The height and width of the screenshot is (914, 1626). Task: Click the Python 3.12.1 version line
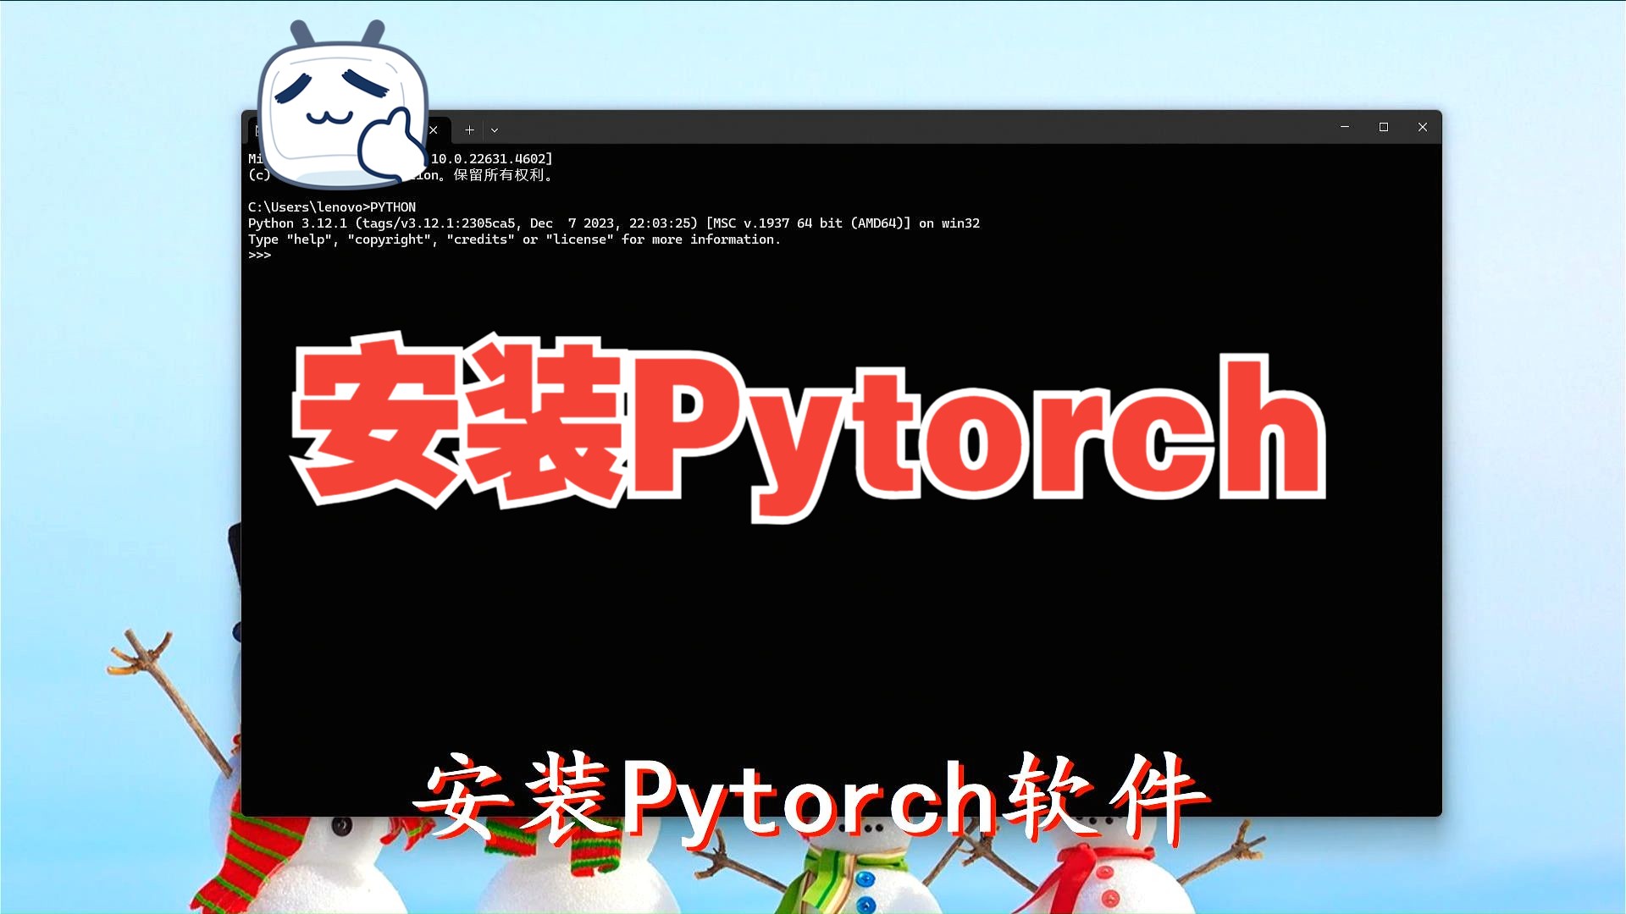(613, 223)
